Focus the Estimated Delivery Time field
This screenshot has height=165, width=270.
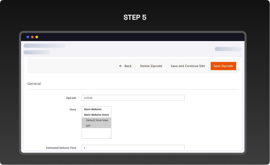[133, 148]
